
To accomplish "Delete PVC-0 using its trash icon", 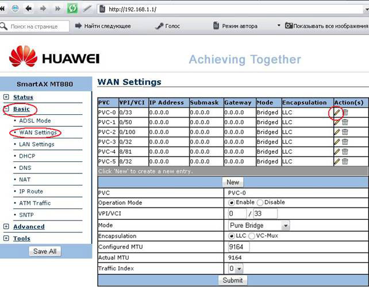I will click(x=345, y=113).
